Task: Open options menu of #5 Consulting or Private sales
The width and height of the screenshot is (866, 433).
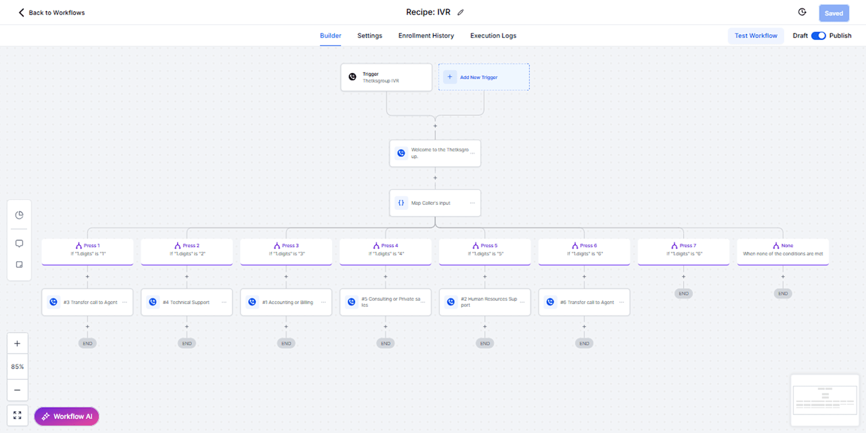Action: pyautogui.click(x=423, y=302)
